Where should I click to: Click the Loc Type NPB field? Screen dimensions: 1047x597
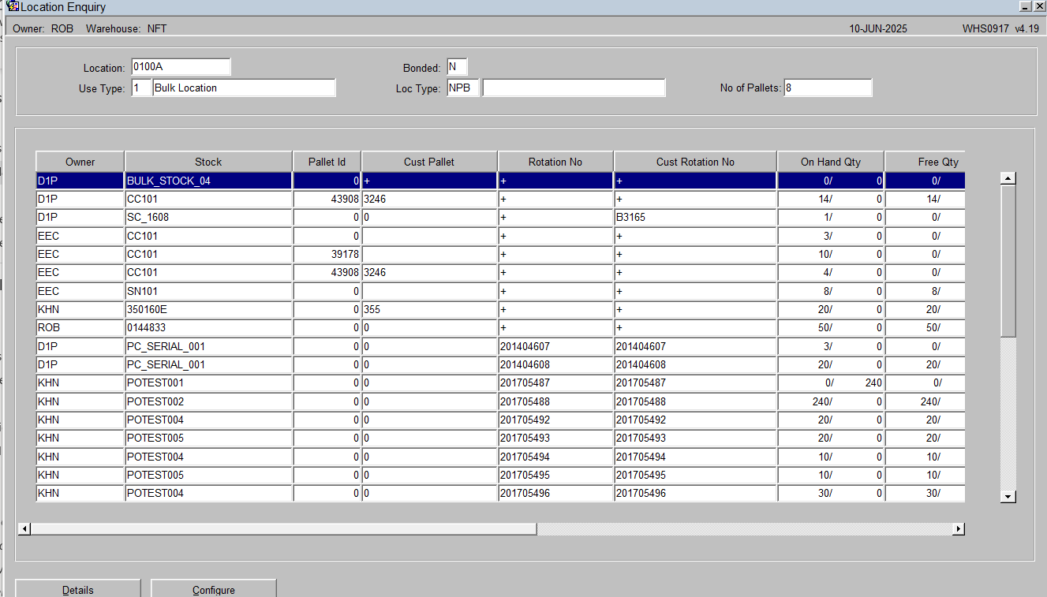[462, 88]
